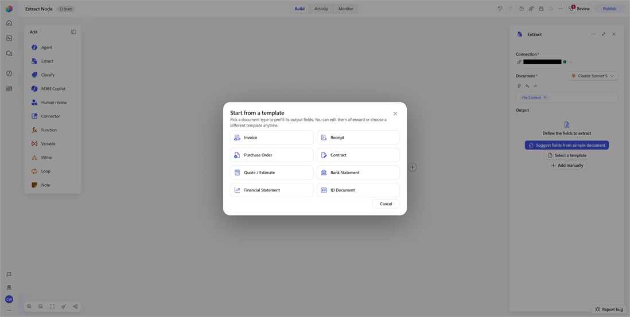Click Add manually button
This screenshot has width=630, height=317.
pyautogui.click(x=566, y=165)
